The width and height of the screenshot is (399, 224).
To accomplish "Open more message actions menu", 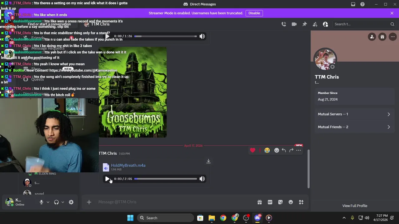I will click(x=298, y=150).
